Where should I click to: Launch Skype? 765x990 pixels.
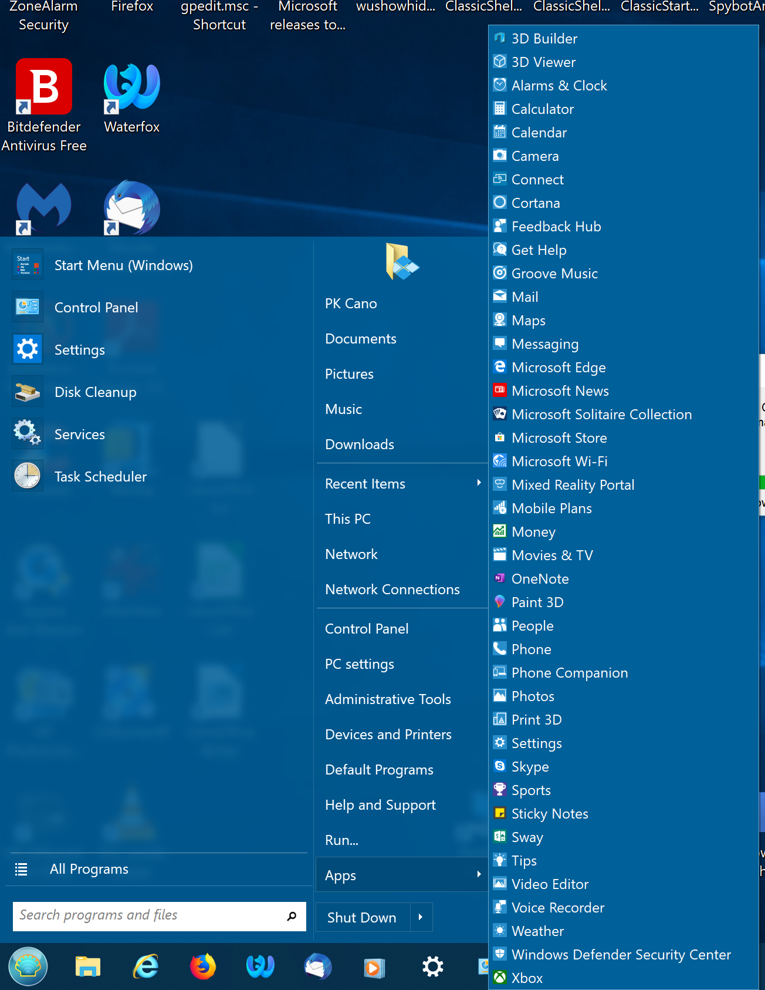click(x=624, y=767)
